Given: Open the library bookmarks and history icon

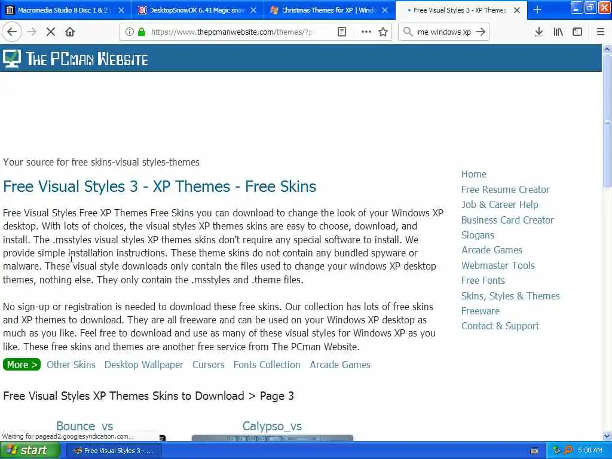Looking at the screenshot, I should 558,32.
